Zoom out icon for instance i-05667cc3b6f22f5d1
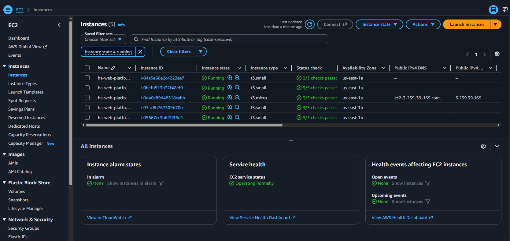510x241 pixels. tap(237, 118)
